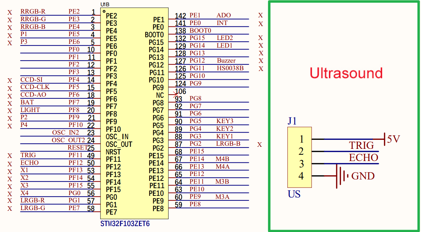
Task: Select the STM32F103ZET6 component value text
Action: (125, 224)
